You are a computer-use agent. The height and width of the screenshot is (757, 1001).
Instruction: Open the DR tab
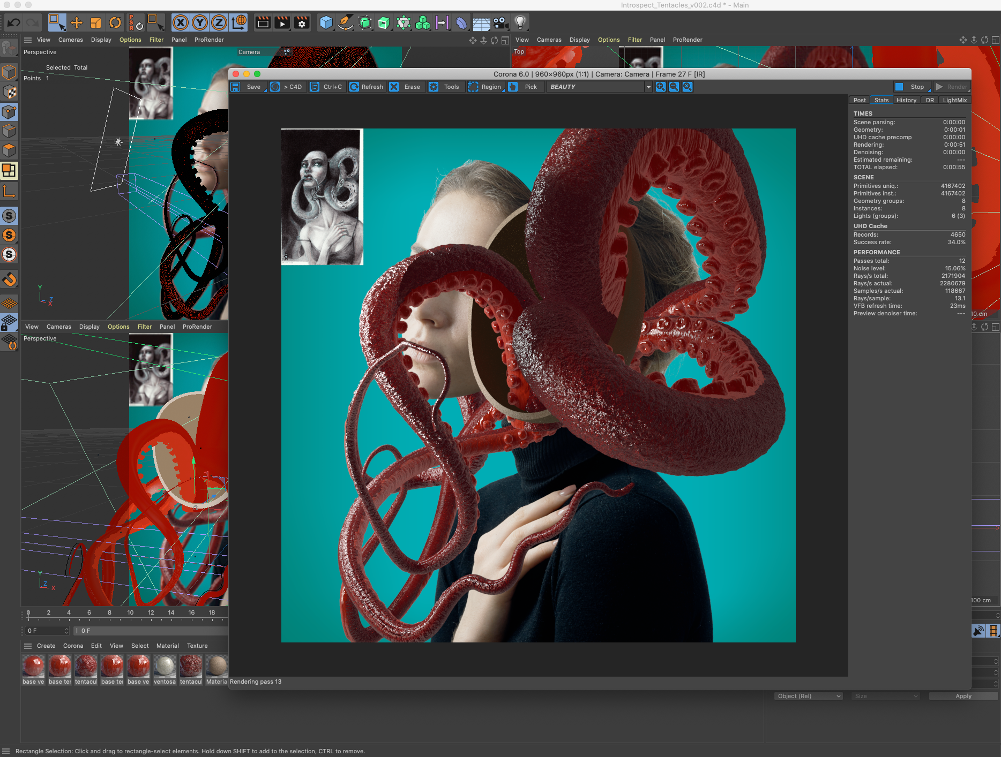(930, 100)
